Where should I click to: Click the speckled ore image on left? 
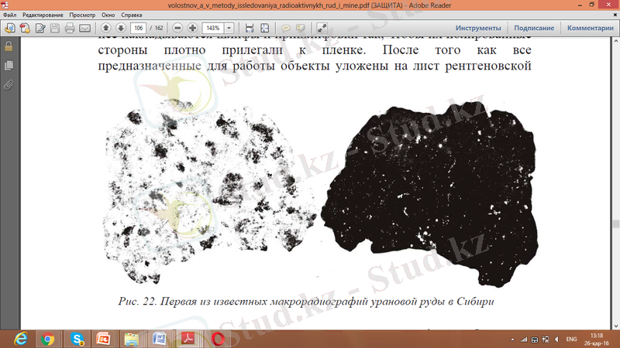point(209,191)
